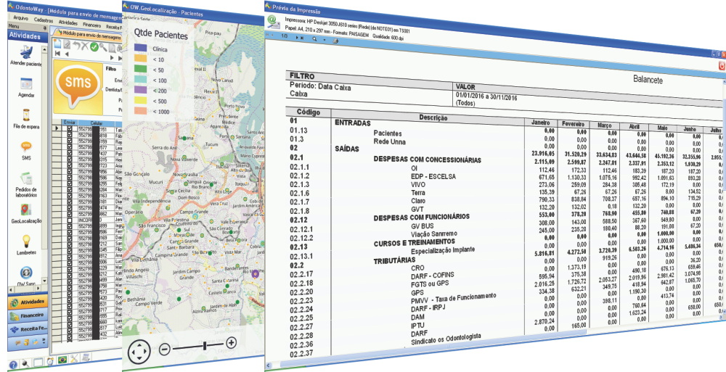Click delete X icon in SMS toolbar

85,46
